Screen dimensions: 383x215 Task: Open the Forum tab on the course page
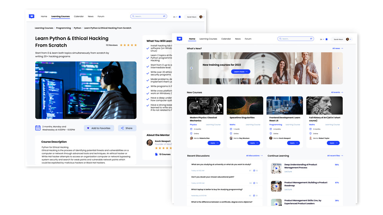[101, 16]
